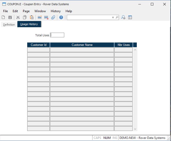The height and width of the screenshot is (141, 171).
Task: Open the File menu
Action: 5,11
